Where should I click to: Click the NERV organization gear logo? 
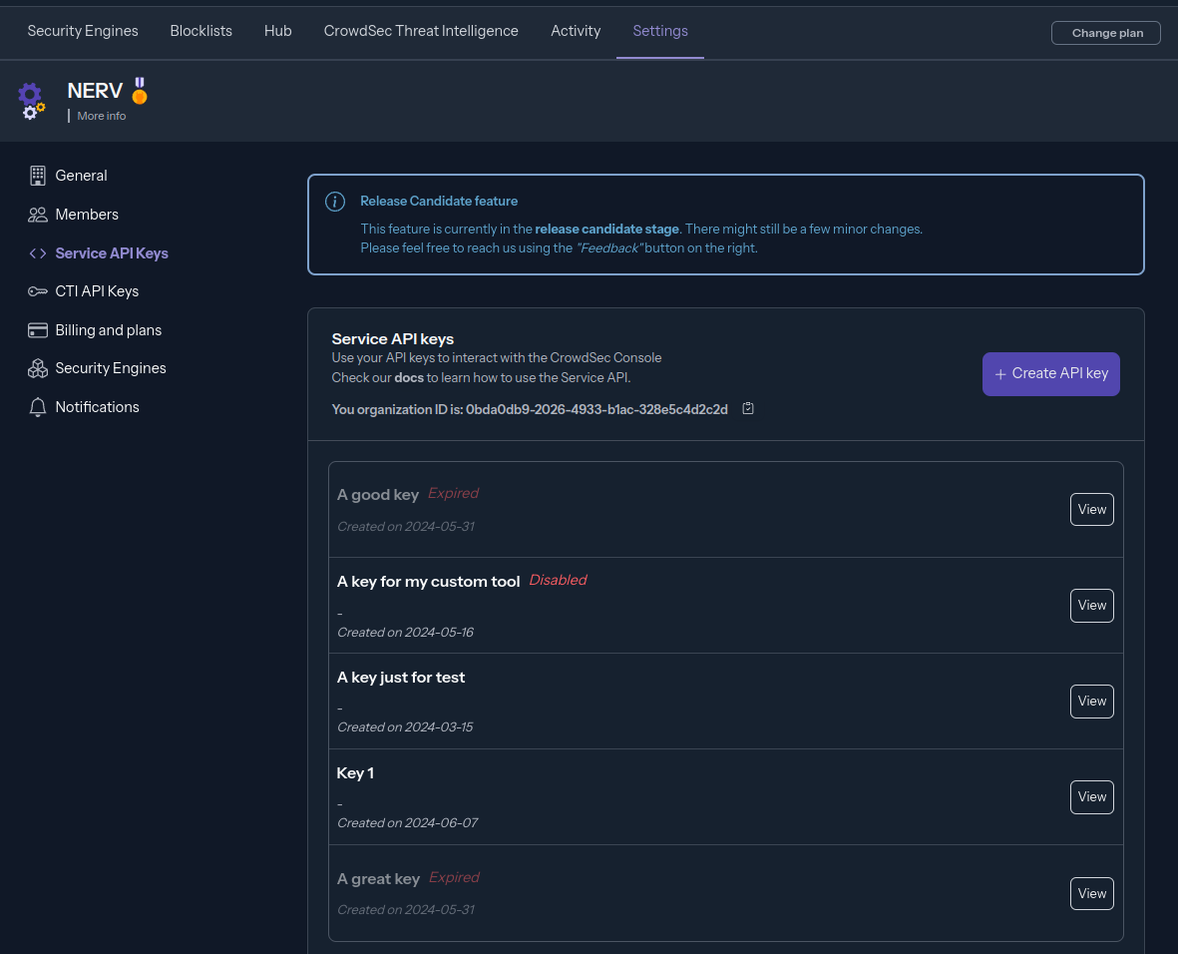pos(31,100)
